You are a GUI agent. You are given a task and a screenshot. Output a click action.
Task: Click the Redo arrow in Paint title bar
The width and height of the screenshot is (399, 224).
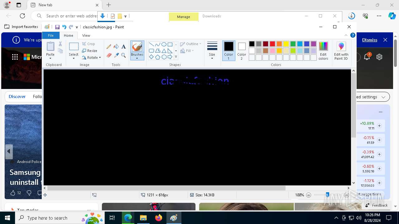click(71, 27)
